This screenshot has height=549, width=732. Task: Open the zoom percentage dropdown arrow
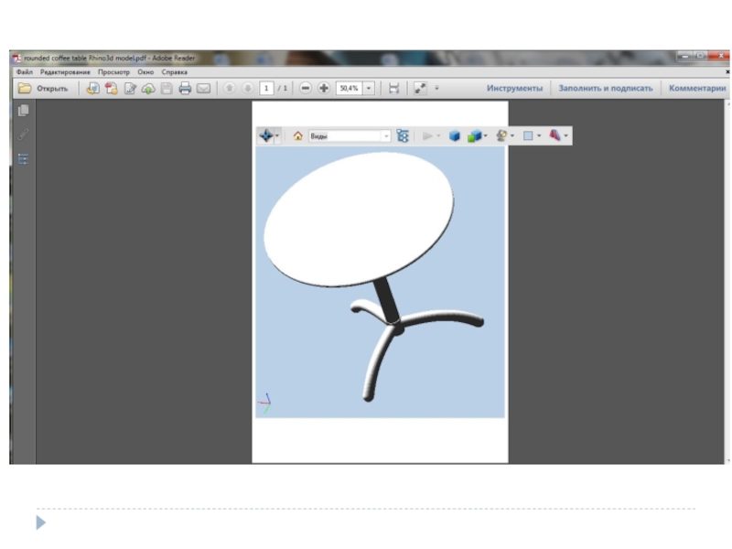[x=369, y=88]
